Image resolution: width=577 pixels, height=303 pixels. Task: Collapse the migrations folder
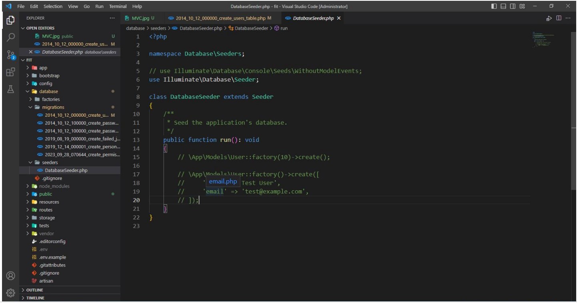pyautogui.click(x=53, y=107)
